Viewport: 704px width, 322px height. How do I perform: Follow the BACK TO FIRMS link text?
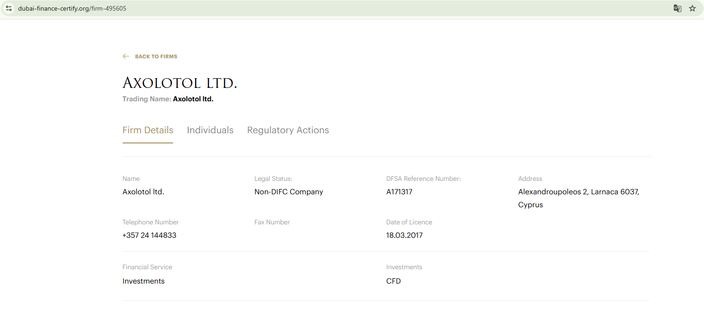(x=156, y=56)
